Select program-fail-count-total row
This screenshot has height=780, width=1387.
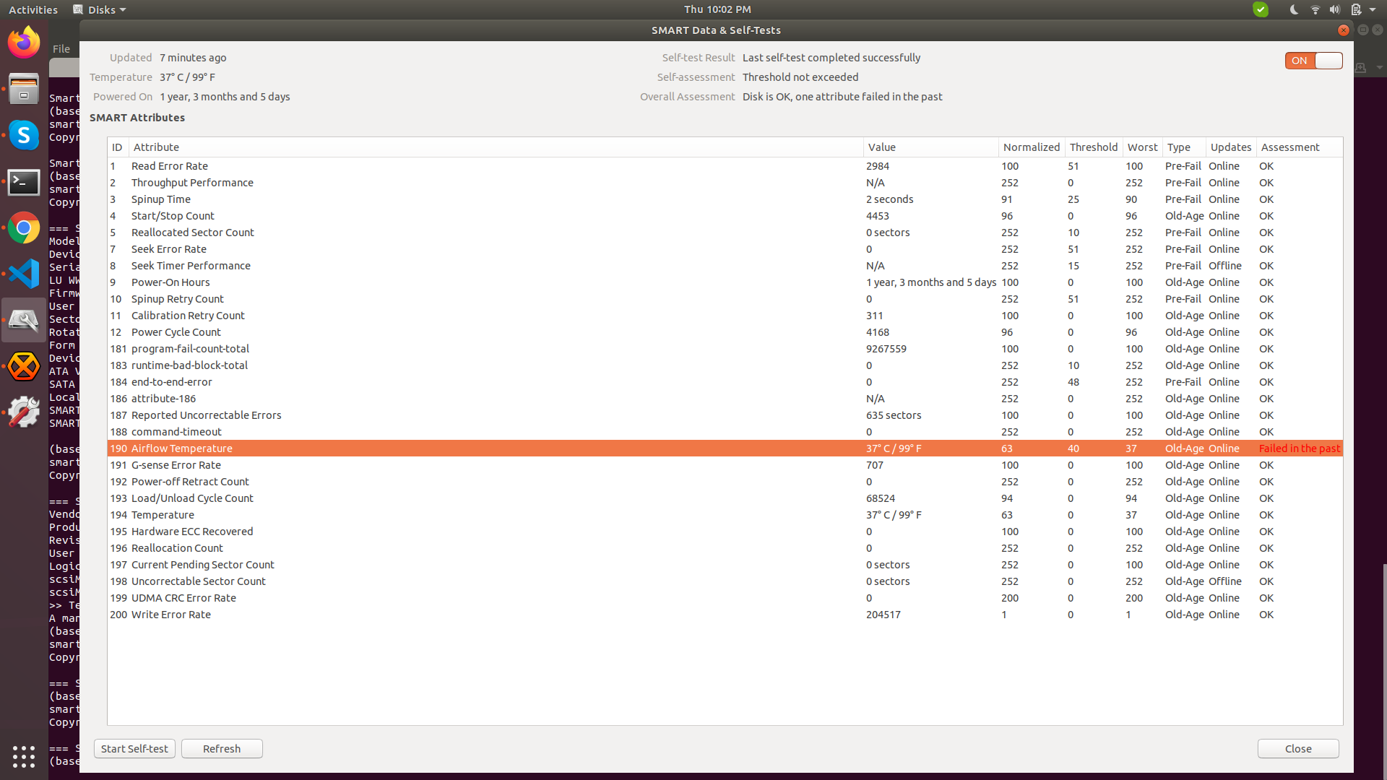tap(725, 349)
